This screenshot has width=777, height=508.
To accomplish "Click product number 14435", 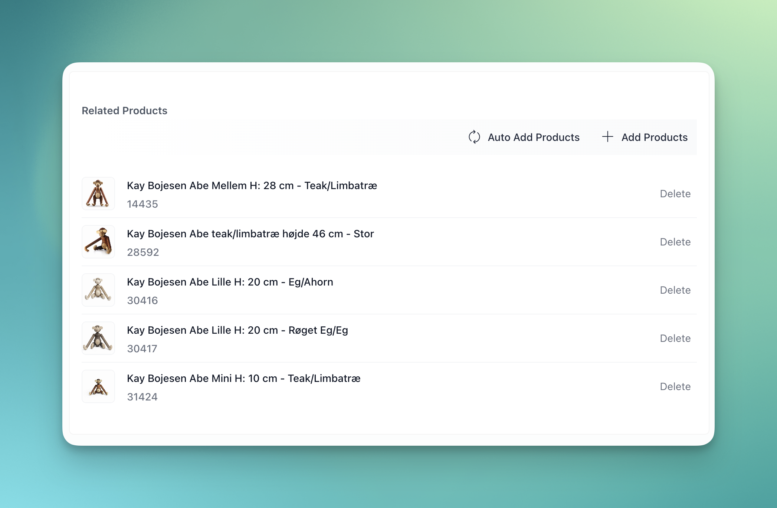I will pyautogui.click(x=142, y=204).
